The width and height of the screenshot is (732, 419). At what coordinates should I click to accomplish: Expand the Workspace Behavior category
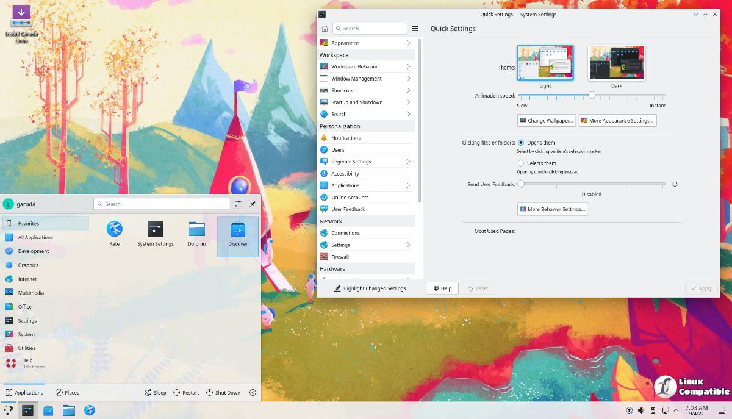(x=365, y=66)
